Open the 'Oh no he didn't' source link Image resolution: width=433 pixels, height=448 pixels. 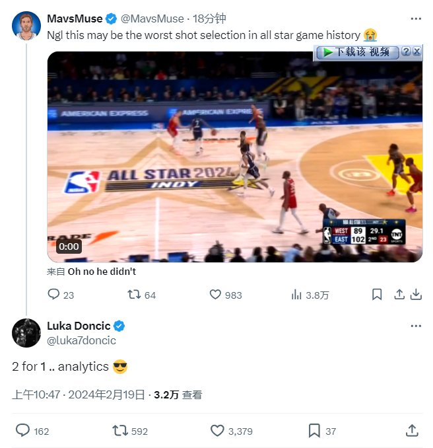pos(102,271)
